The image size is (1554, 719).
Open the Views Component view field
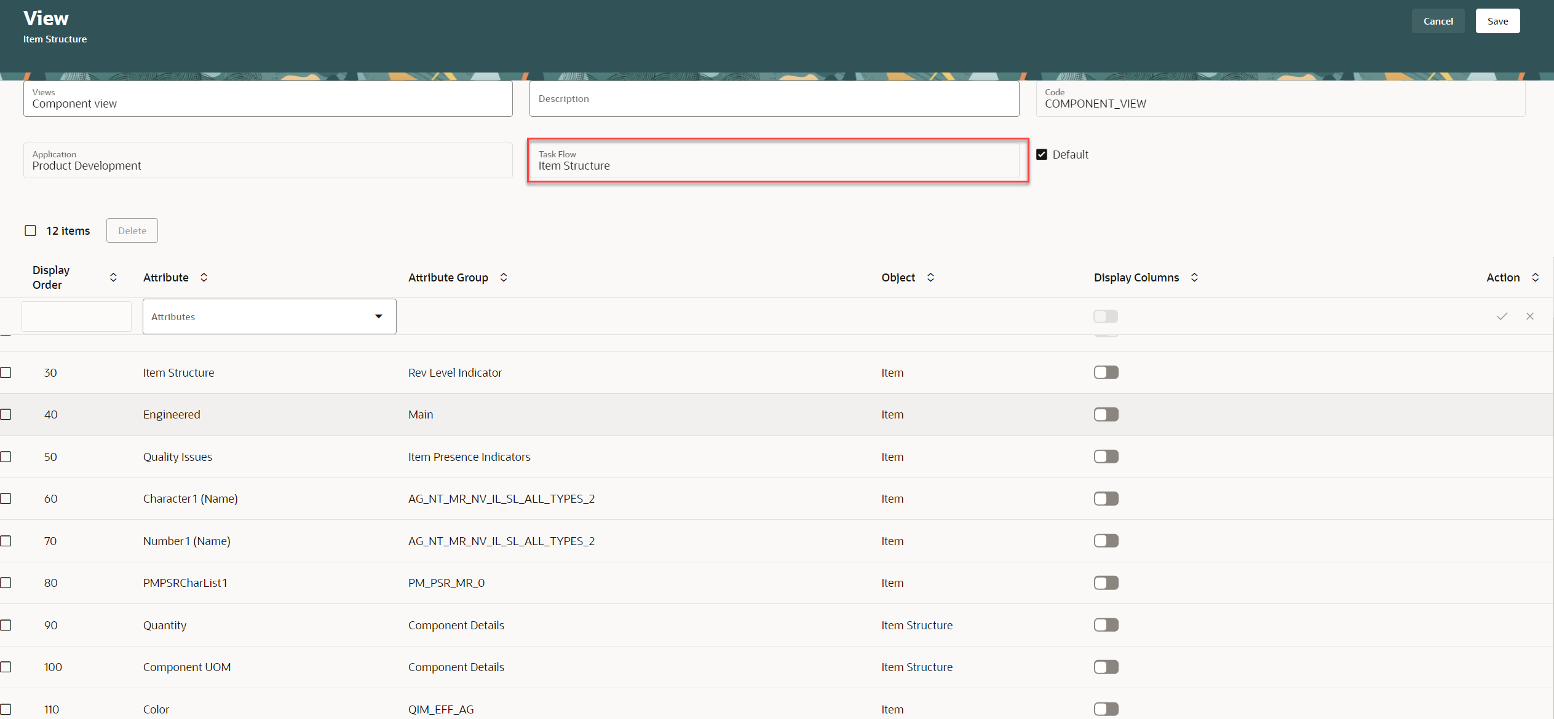[x=268, y=98]
